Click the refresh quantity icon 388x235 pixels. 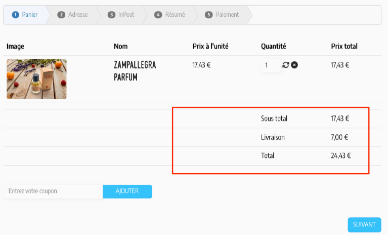click(x=286, y=65)
